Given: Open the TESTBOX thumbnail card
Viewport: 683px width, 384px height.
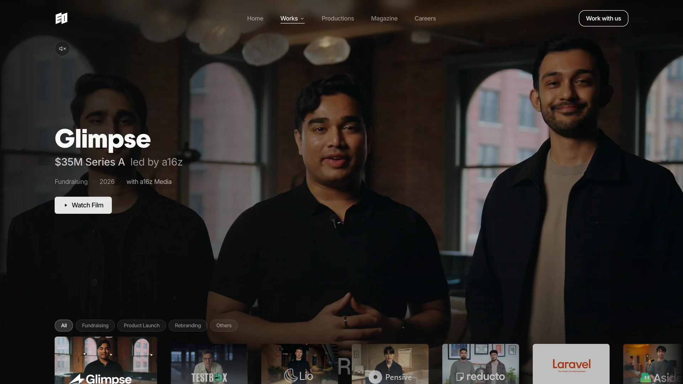Looking at the screenshot, I should point(209,364).
